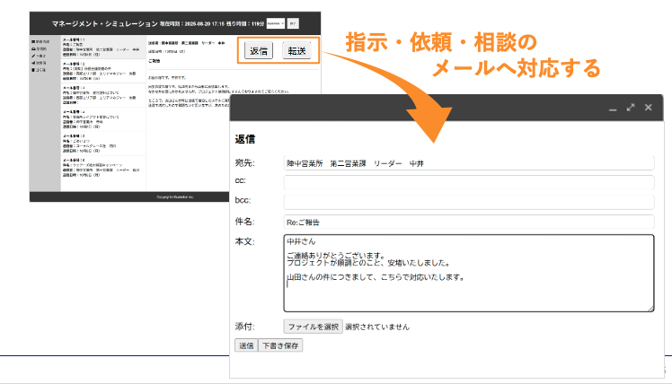Click the 返信 reply button
This screenshot has width=672, height=384.
[x=259, y=50]
